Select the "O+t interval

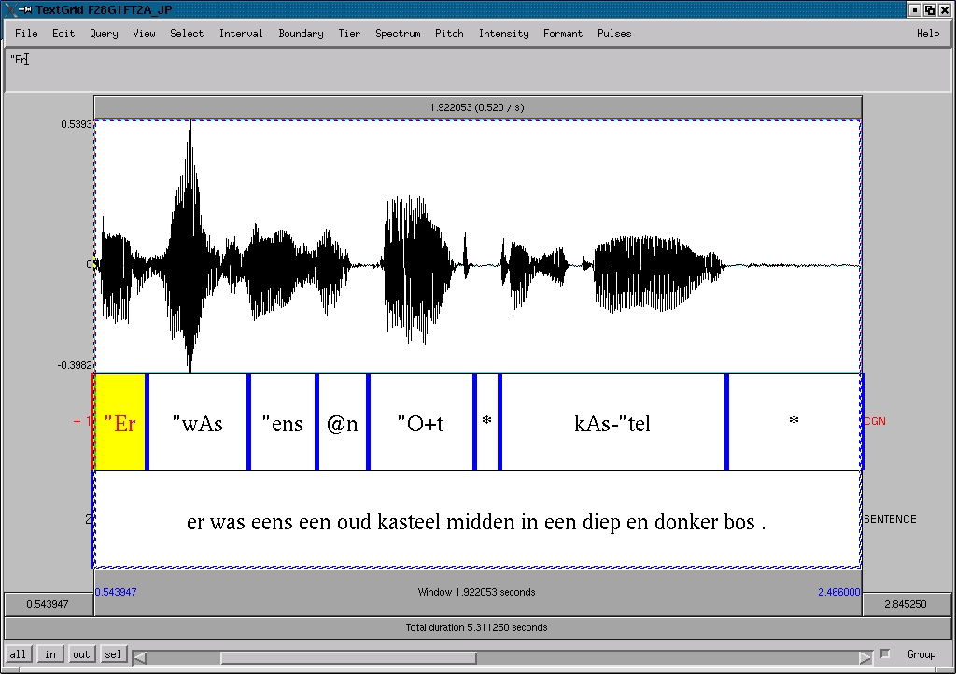(421, 423)
